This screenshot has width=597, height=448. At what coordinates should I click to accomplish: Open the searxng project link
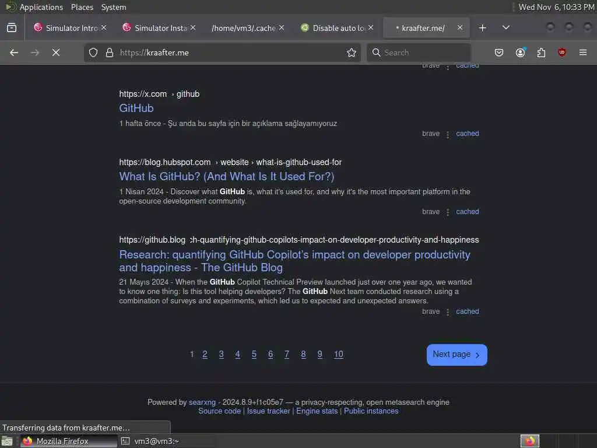point(202,402)
